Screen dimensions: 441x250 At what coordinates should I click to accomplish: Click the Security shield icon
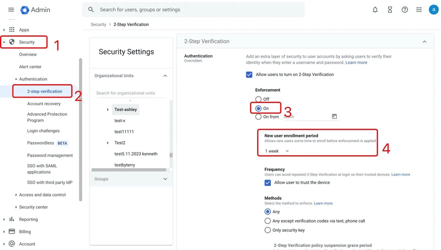click(x=11, y=42)
